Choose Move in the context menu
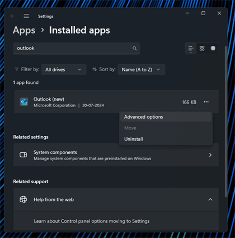 click(166, 128)
